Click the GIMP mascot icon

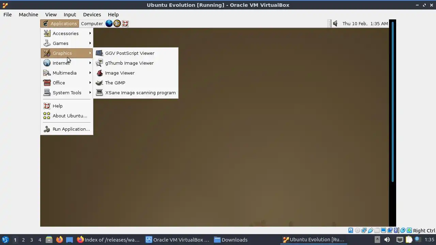pyautogui.click(x=99, y=83)
